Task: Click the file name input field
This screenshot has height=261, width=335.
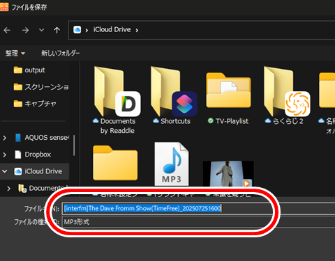Action: click(x=198, y=208)
